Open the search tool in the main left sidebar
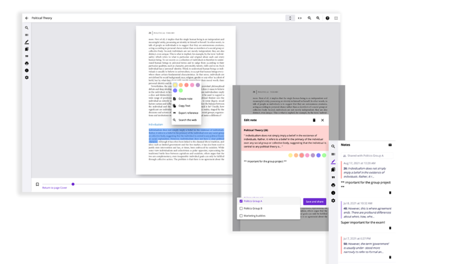Image resolution: width=465 pixels, height=264 pixels. tap(27, 28)
